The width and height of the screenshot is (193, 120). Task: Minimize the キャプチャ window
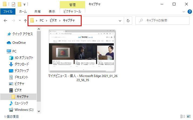point(162,4)
